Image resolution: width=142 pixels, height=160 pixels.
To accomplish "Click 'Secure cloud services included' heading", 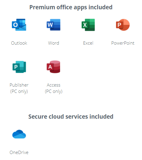I will pos(71,117).
